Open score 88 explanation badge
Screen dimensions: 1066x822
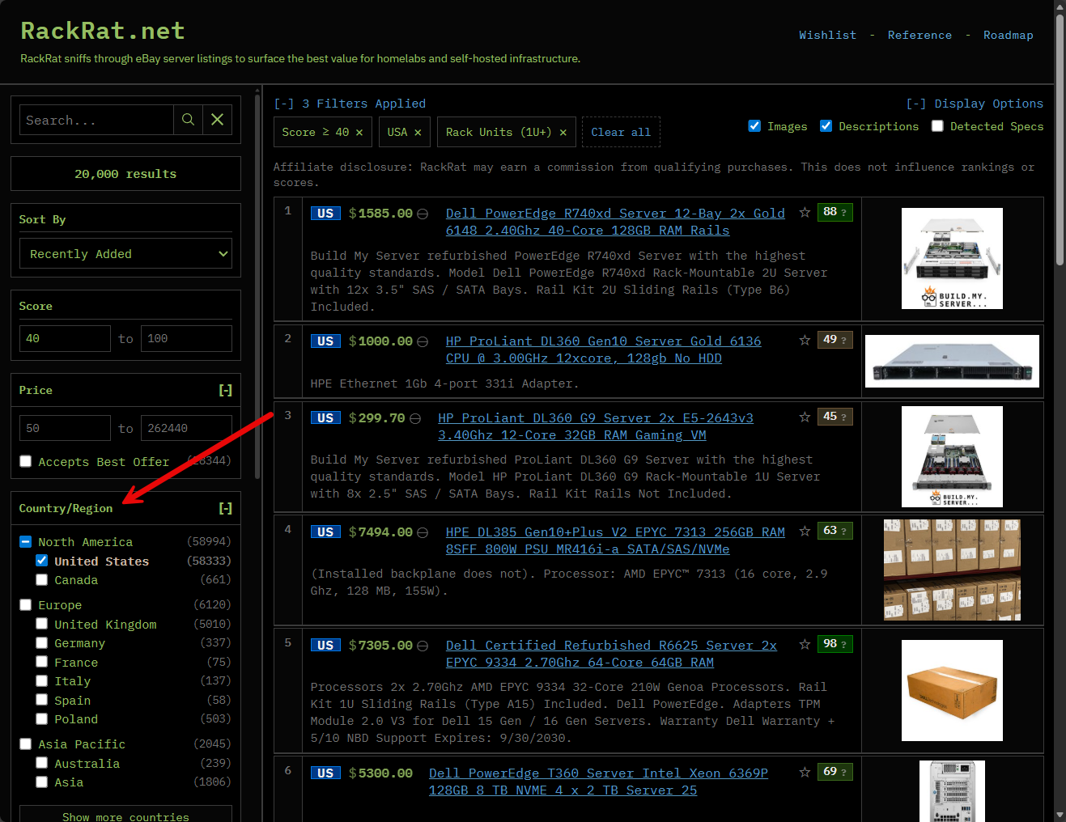coord(835,212)
